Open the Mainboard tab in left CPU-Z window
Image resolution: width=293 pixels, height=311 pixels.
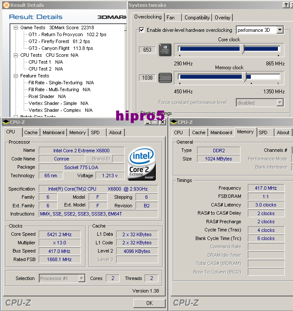pos(53,132)
